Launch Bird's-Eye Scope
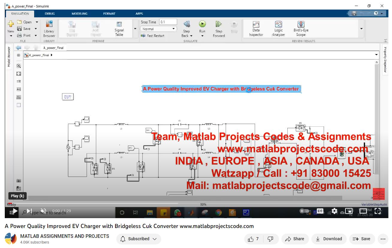The height and width of the screenshot is (248, 392). 301,25
